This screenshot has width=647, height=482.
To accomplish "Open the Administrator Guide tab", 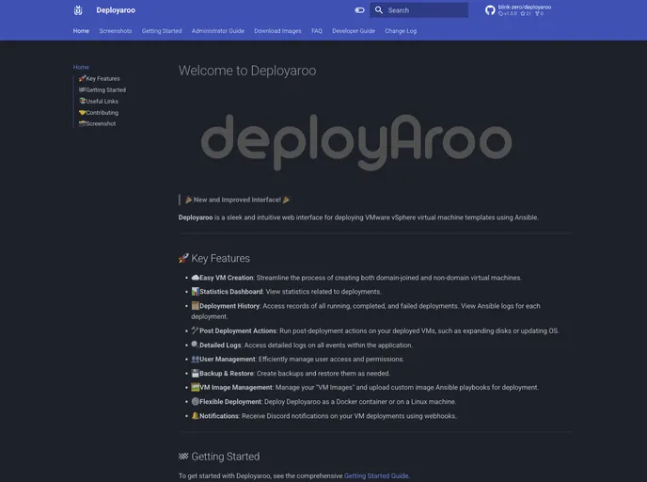I will 217,31.
